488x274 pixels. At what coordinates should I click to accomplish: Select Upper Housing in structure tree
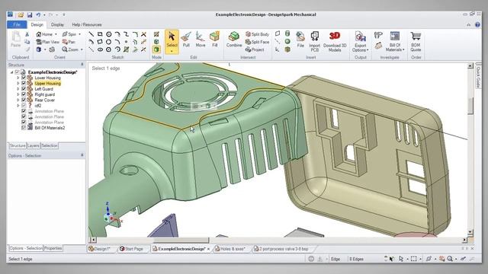[x=47, y=83]
